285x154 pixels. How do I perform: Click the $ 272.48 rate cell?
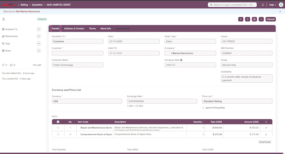click(x=214, y=134)
